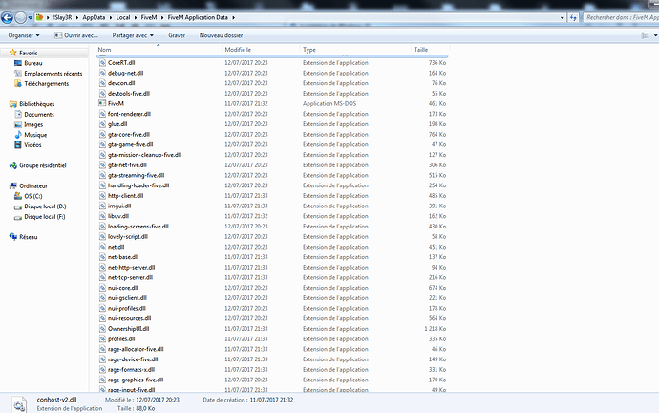Open Bureau in the navigation pane

click(32, 63)
